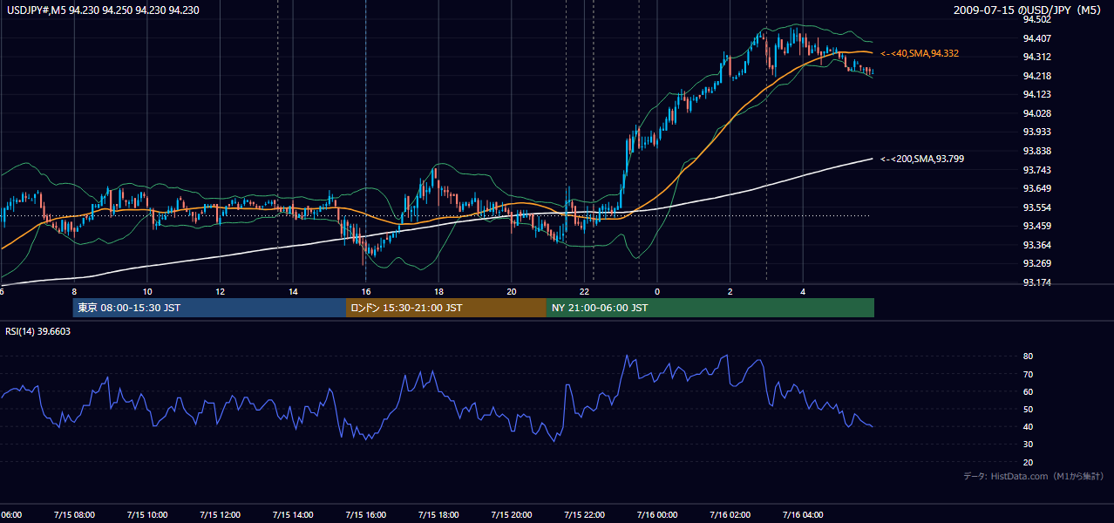The width and height of the screenshot is (1114, 523).
Task: Click the RSI(14) 39.6603 indicator label
Action: (x=38, y=331)
